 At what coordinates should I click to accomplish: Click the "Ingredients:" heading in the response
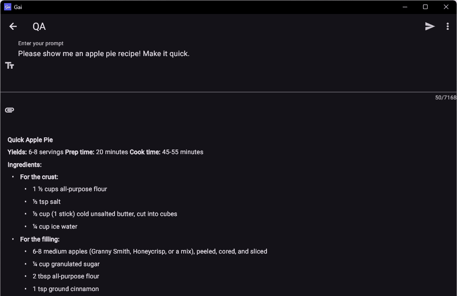coord(24,165)
